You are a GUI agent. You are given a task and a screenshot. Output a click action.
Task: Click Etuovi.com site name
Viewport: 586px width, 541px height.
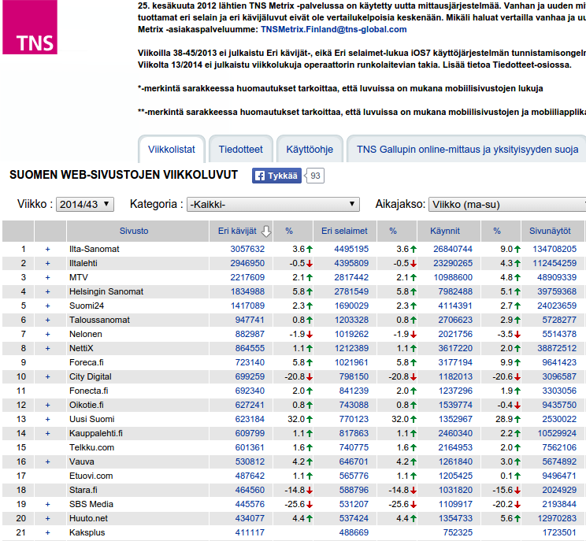point(91,476)
